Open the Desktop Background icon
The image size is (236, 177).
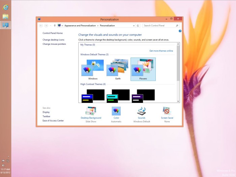pos(91,111)
